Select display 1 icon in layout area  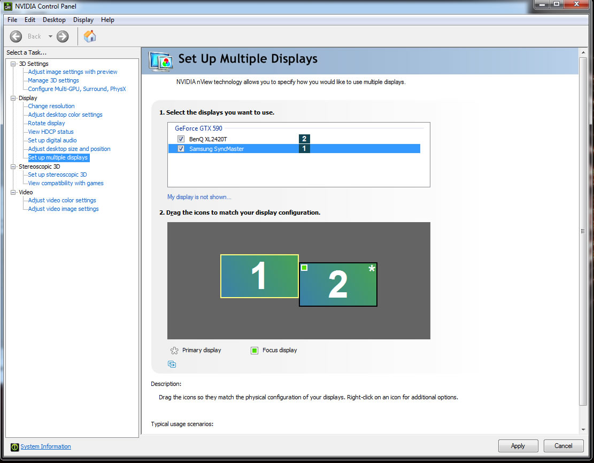[259, 276]
